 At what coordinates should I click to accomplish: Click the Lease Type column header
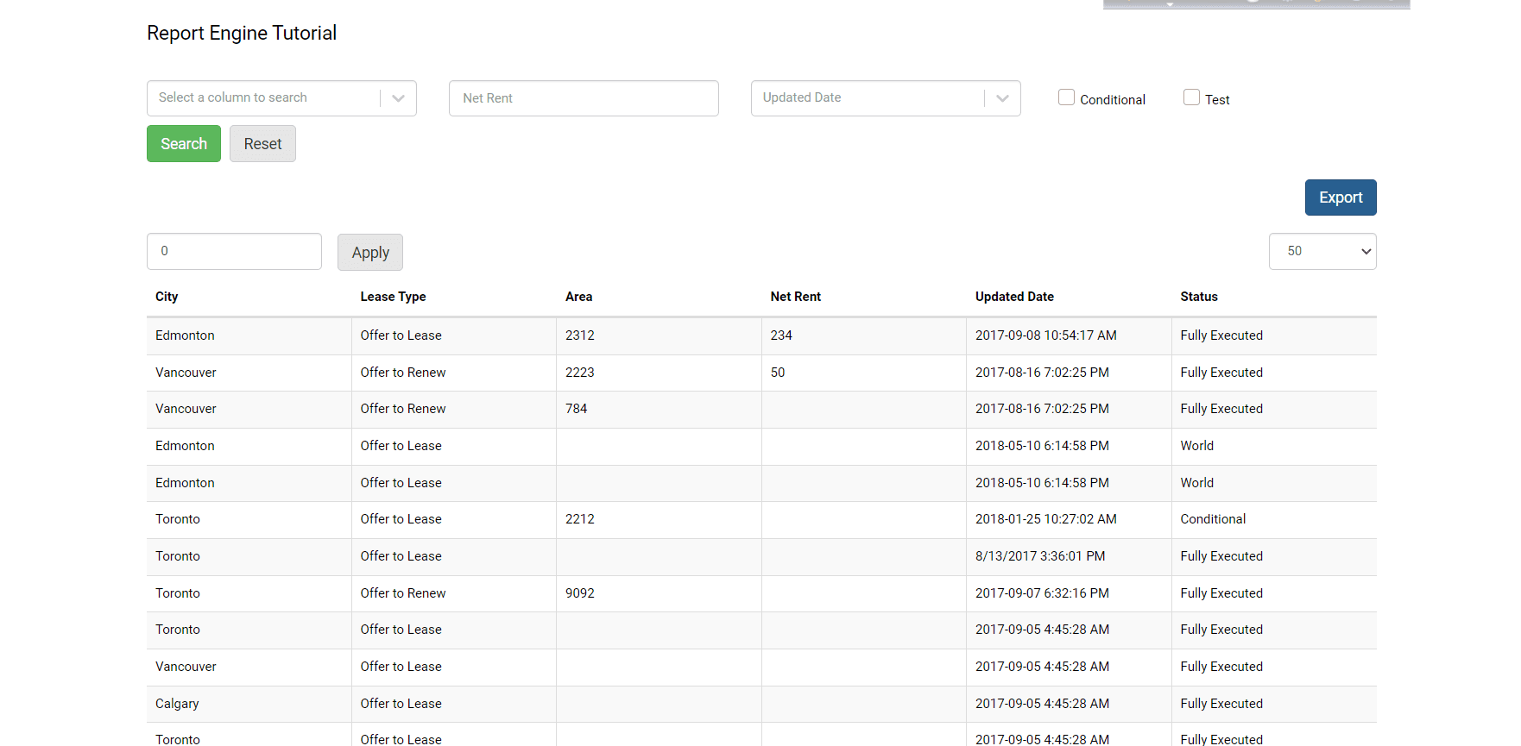click(393, 297)
